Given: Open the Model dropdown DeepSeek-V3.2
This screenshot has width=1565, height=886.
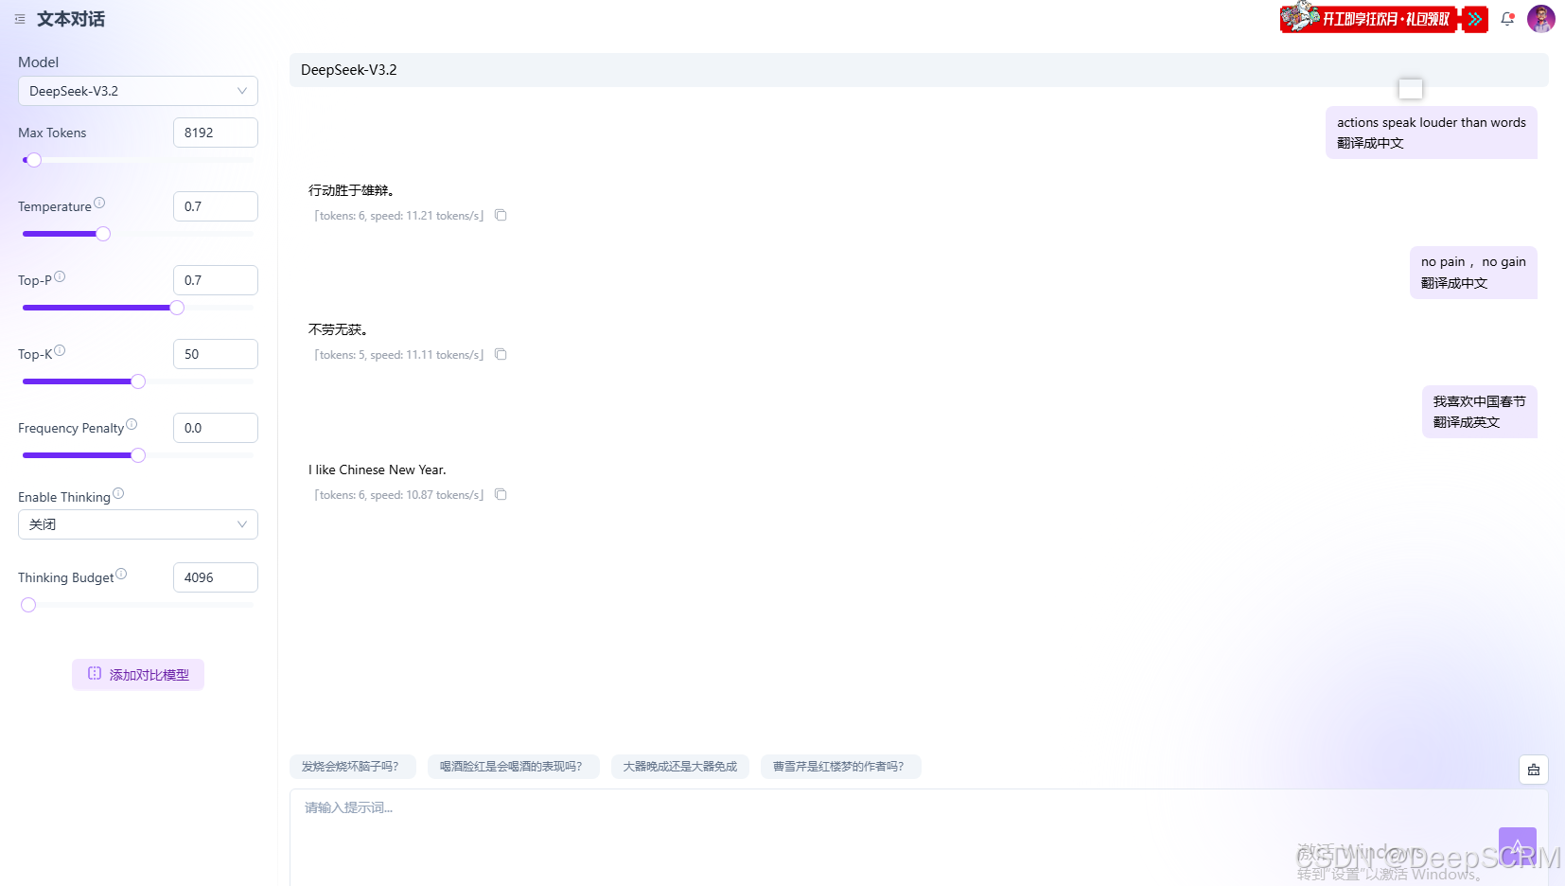Looking at the screenshot, I should (x=138, y=91).
